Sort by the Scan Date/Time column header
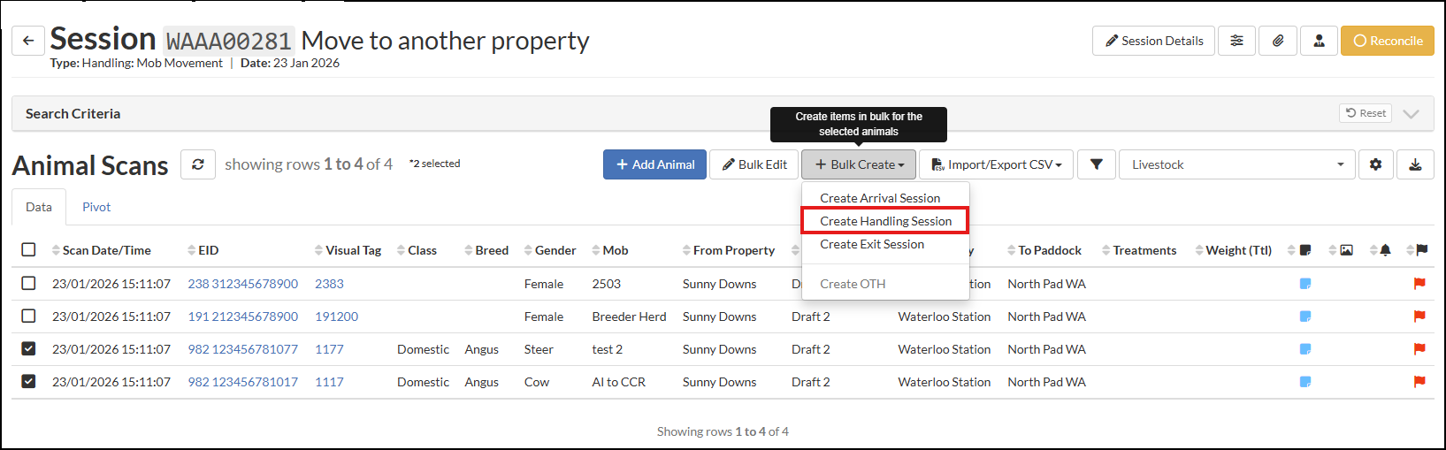This screenshot has height=450, width=1446. click(106, 250)
